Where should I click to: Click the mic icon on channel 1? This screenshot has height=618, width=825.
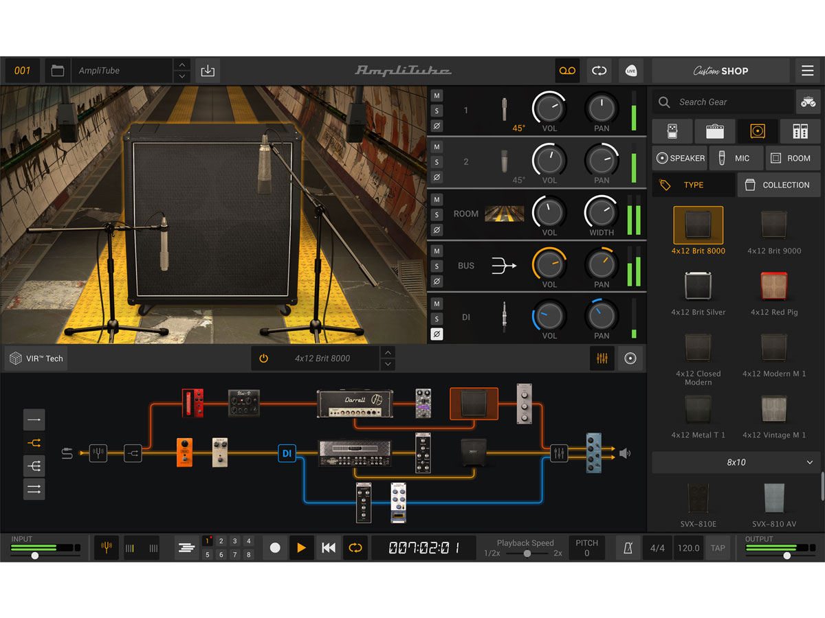click(x=504, y=110)
